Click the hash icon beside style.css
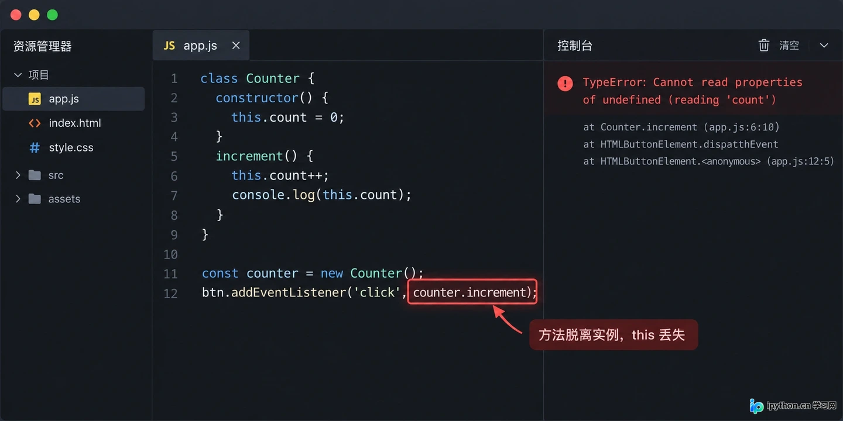 pos(35,148)
